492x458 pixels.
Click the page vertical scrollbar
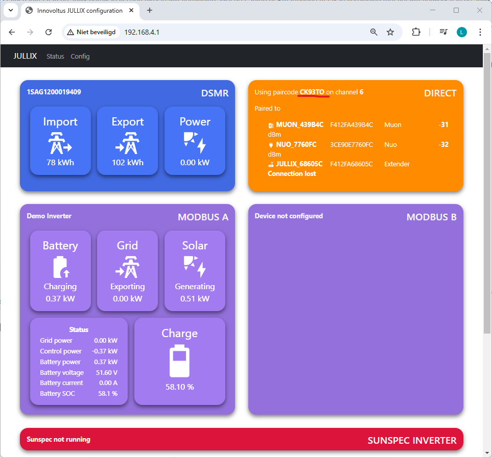(x=487, y=204)
